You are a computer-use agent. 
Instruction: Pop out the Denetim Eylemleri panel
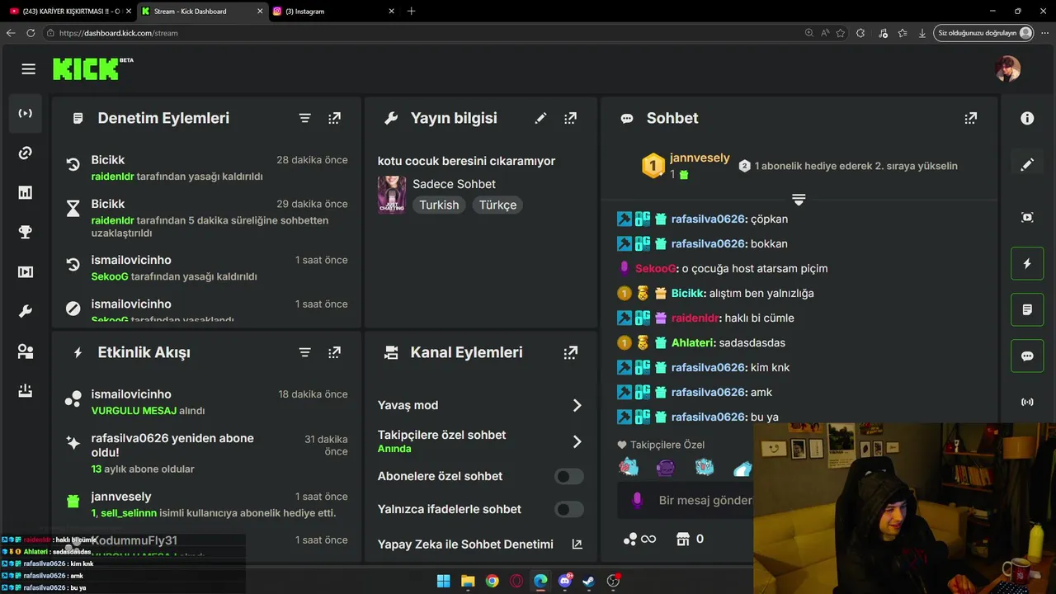pos(334,118)
